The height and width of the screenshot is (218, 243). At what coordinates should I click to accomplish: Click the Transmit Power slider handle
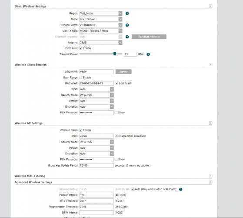click(115, 54)
